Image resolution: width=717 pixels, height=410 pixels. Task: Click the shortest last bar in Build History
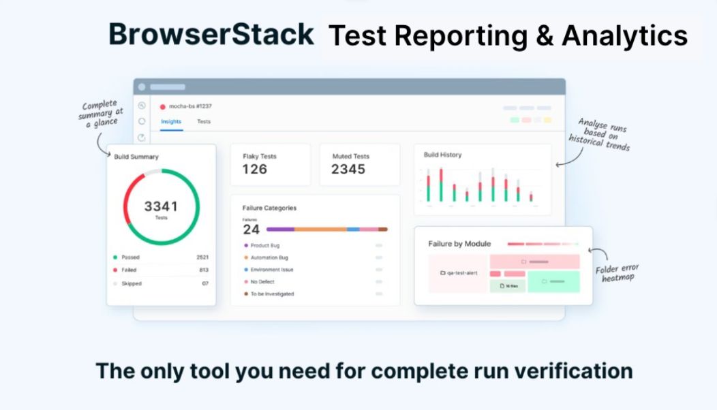point(531,197)
